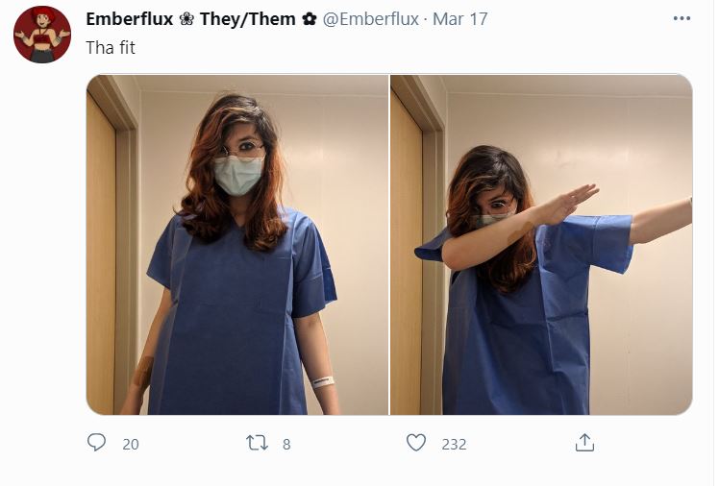The image size is (719, 486).
Task: Click the like count 232
Action: click(454, 444)
